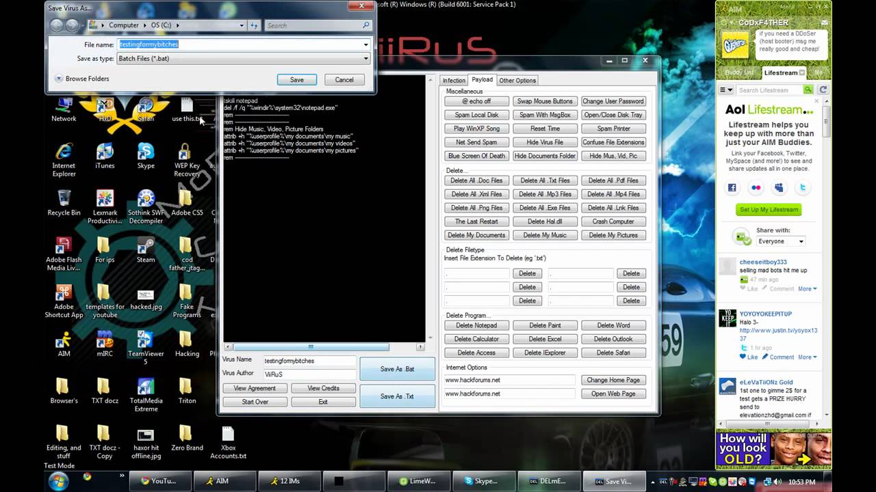Image resolution: width=876 pixels, height=492 pixels.
Task: Open the LimeWire taskbar button
Action: pyautogui.click(x=417, y=481)
